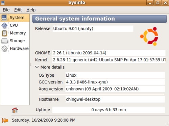Click the Sysinfo title bar app icon

3,3
